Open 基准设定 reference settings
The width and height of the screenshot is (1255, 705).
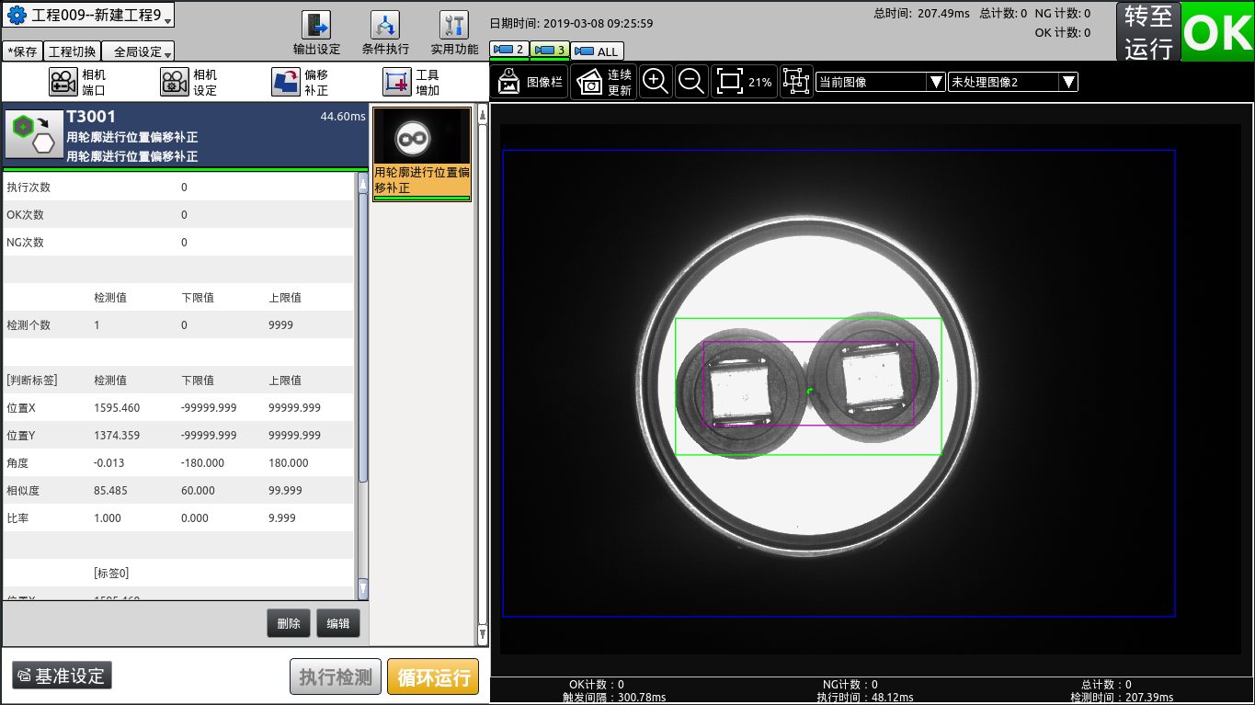(x=62, y=676)
